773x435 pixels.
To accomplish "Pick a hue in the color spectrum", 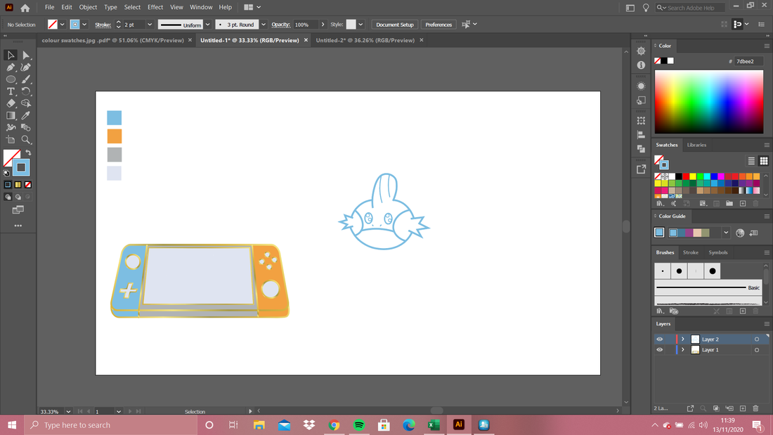I will click(709, 102).
